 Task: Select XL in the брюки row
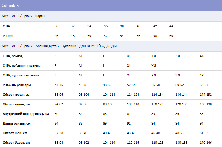129,56
